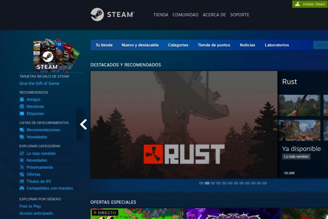The width and height of the screenshot is (328, 219).
Task: Click the Instalar Steam download icon
Action: pos(298,4)
